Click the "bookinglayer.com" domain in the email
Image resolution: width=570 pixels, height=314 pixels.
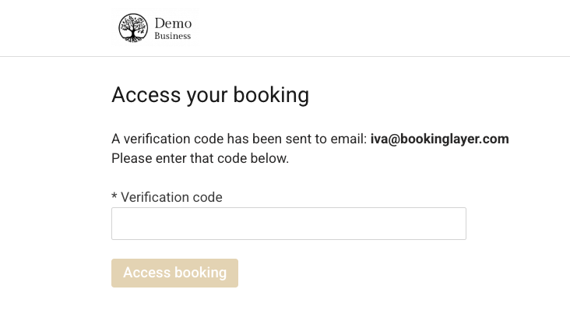point(457,139)
